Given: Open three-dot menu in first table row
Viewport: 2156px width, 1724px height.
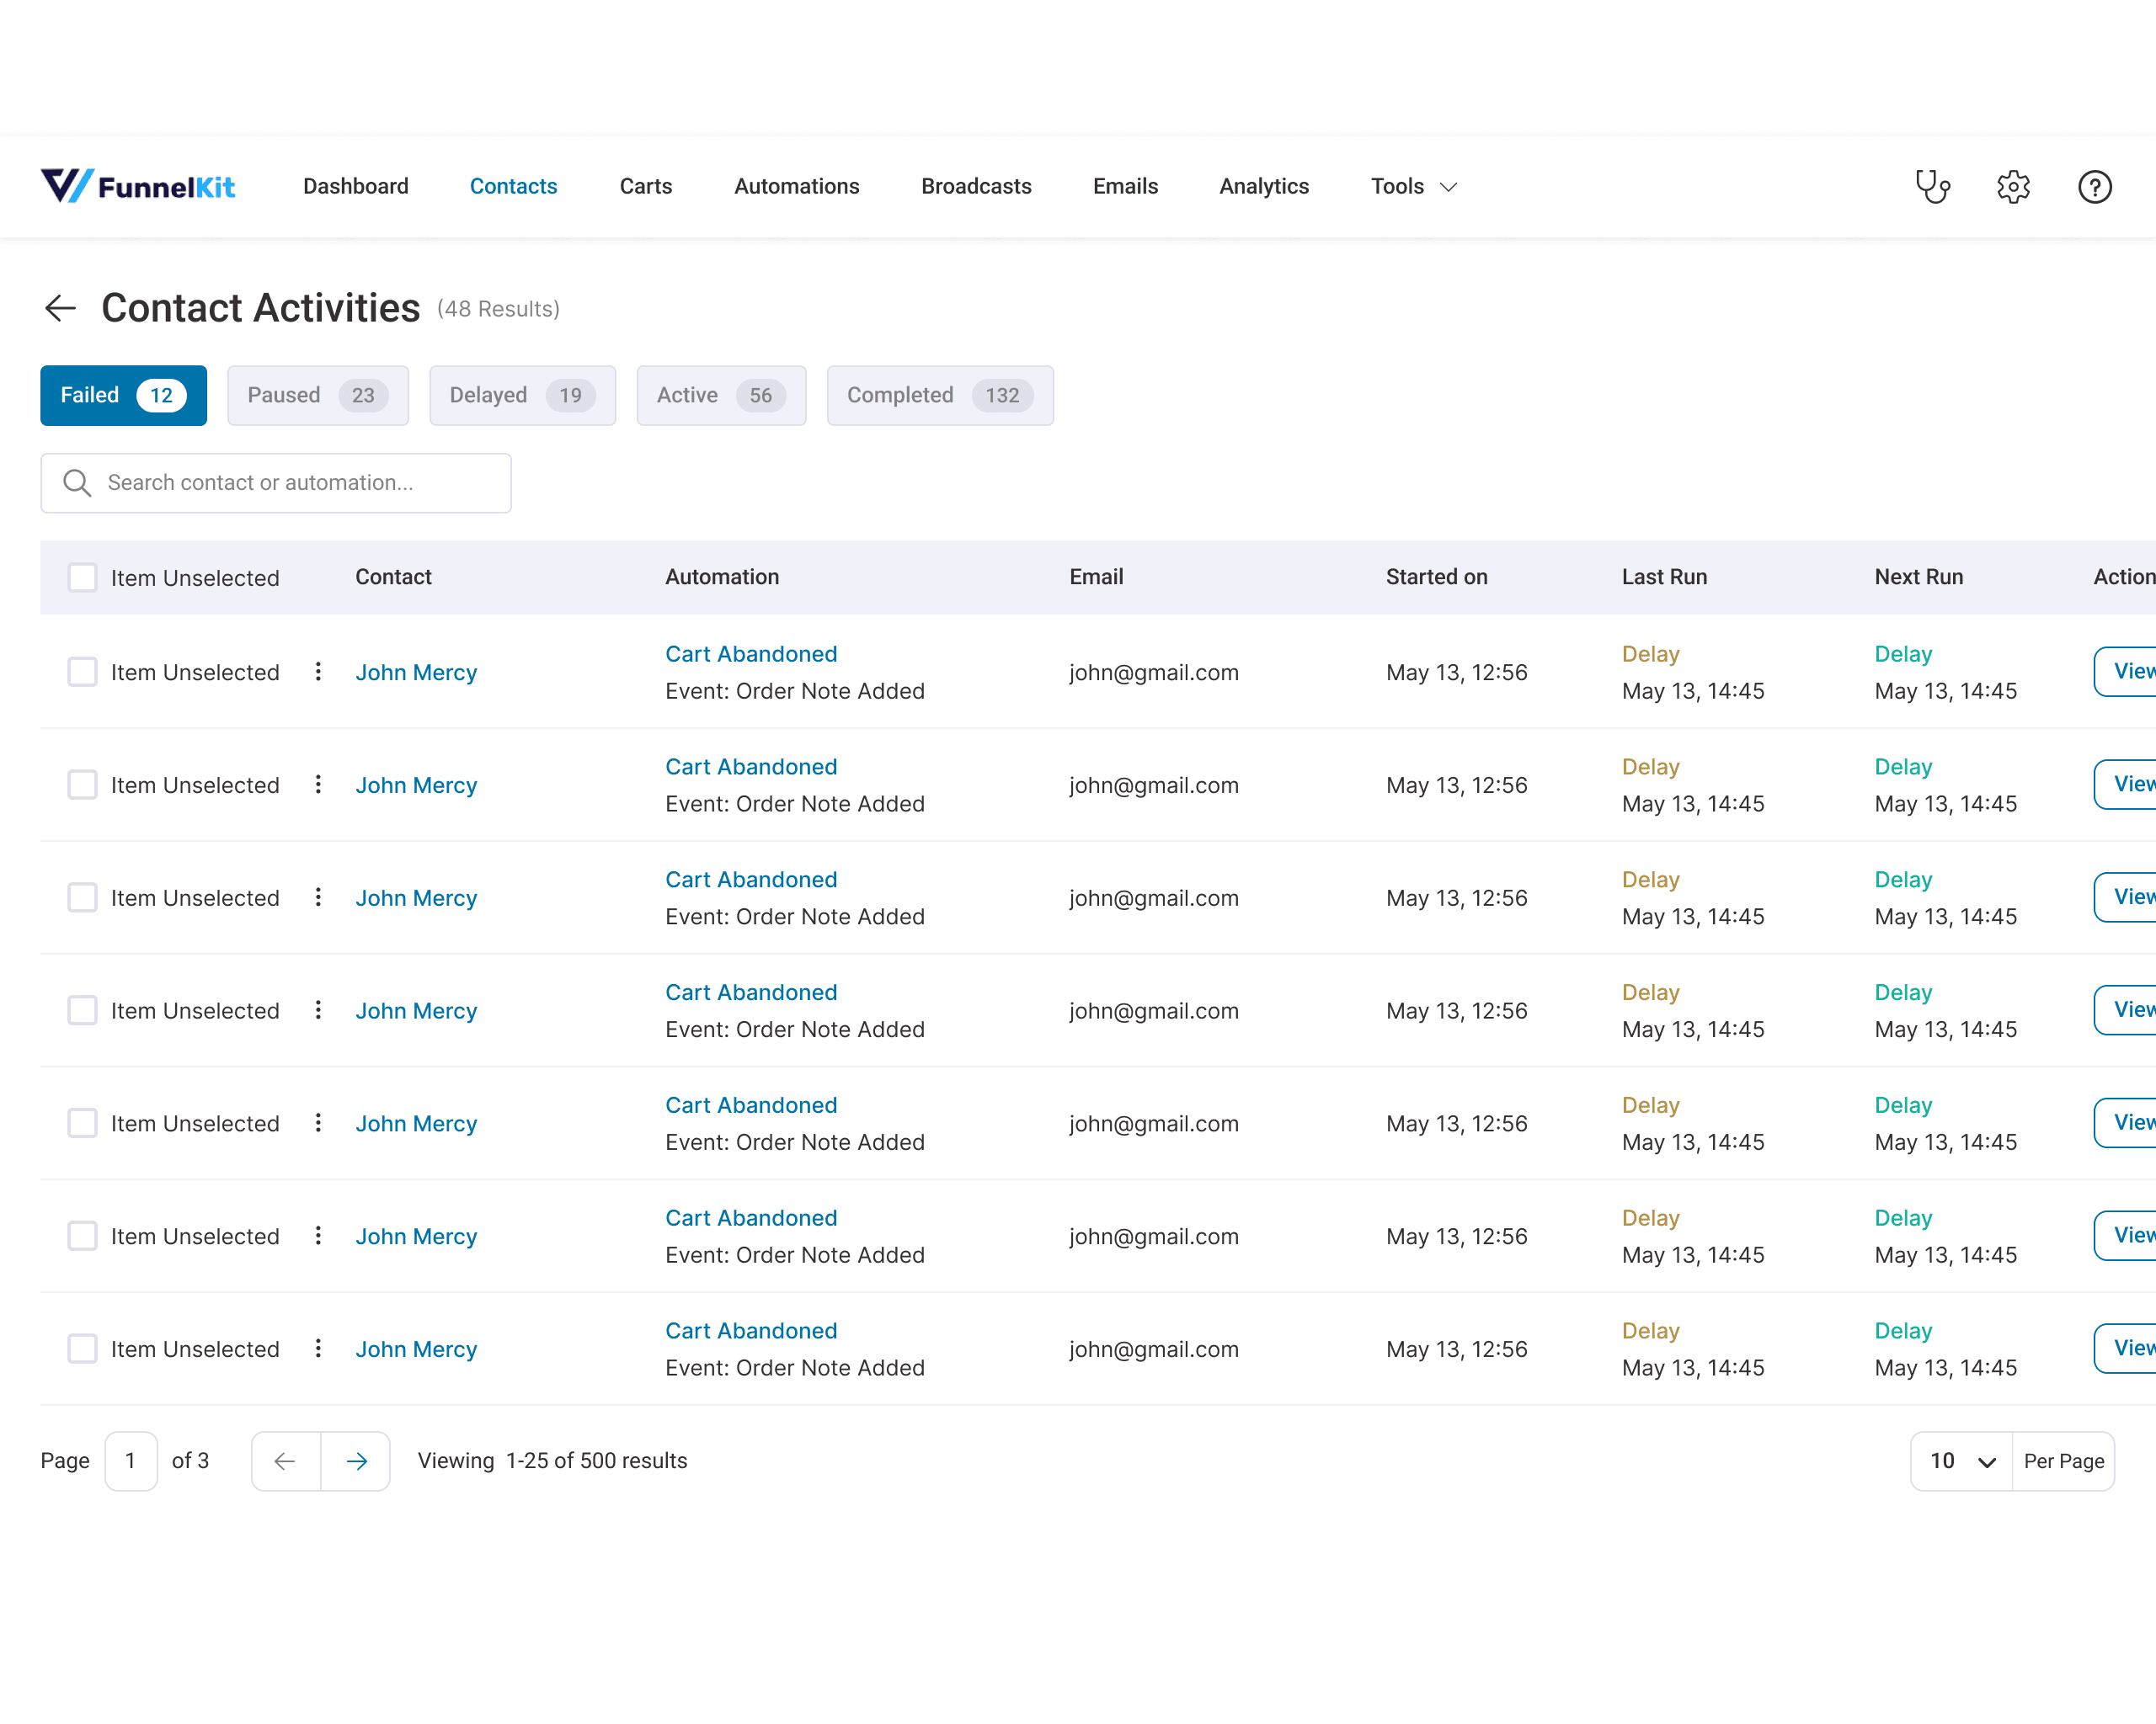Looking at the screenshot, I should [318, 672].
